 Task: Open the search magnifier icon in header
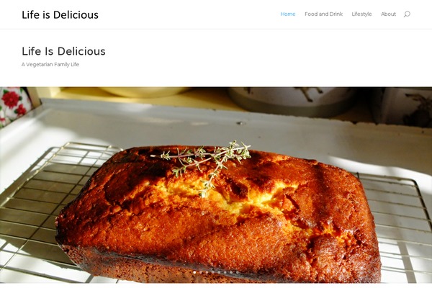coord(407,14)
